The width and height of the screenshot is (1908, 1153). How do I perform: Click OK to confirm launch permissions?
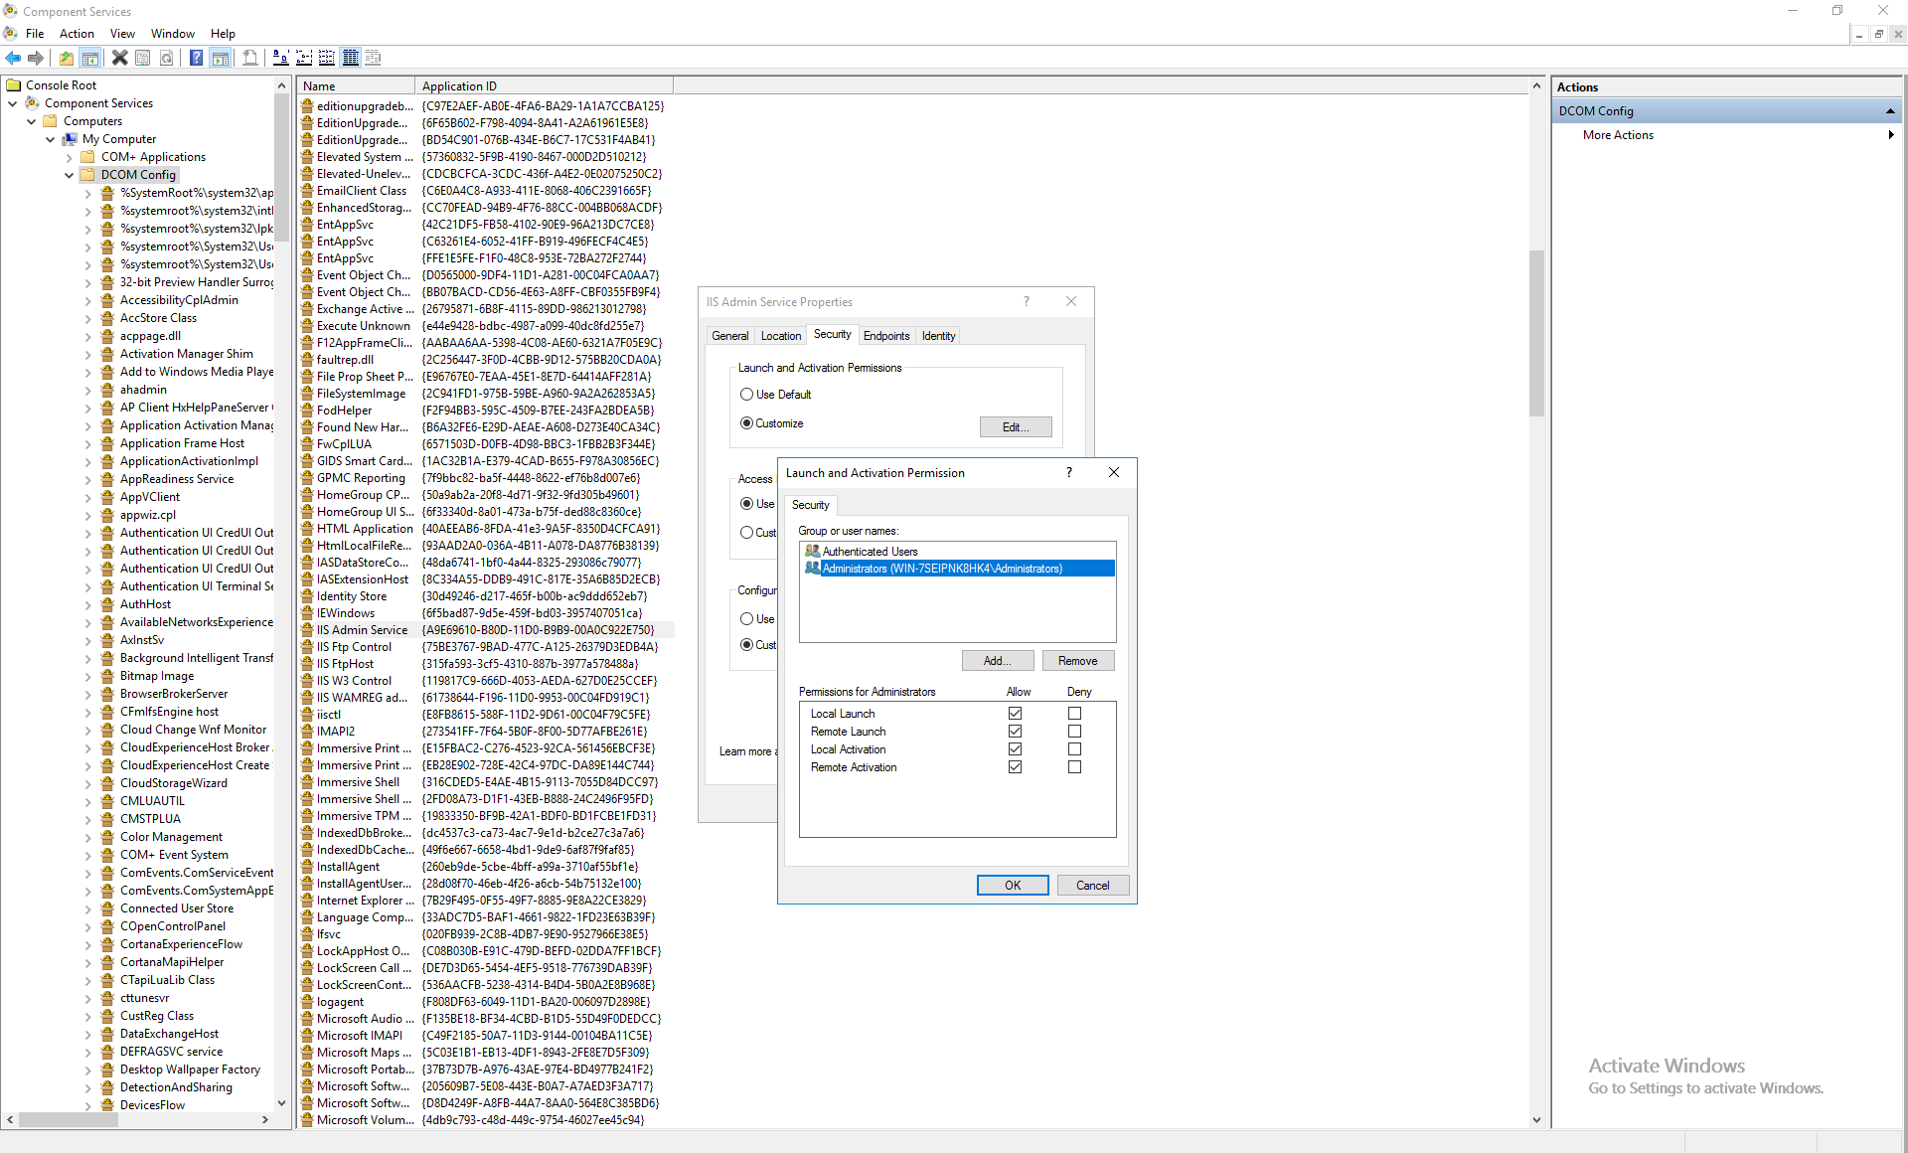point(1013,885)
